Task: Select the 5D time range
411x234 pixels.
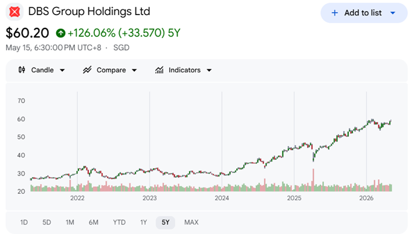Action: pos(47,222)
